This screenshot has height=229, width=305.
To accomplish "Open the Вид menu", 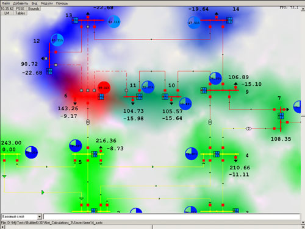I will point(34,3).
